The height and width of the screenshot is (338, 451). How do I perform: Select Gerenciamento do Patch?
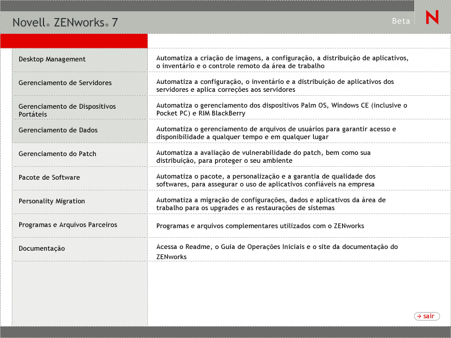click(x=80, y=155)
